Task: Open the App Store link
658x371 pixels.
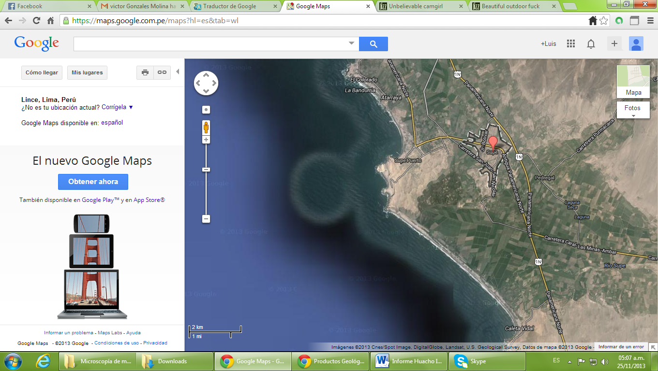Action: [149, 200]
